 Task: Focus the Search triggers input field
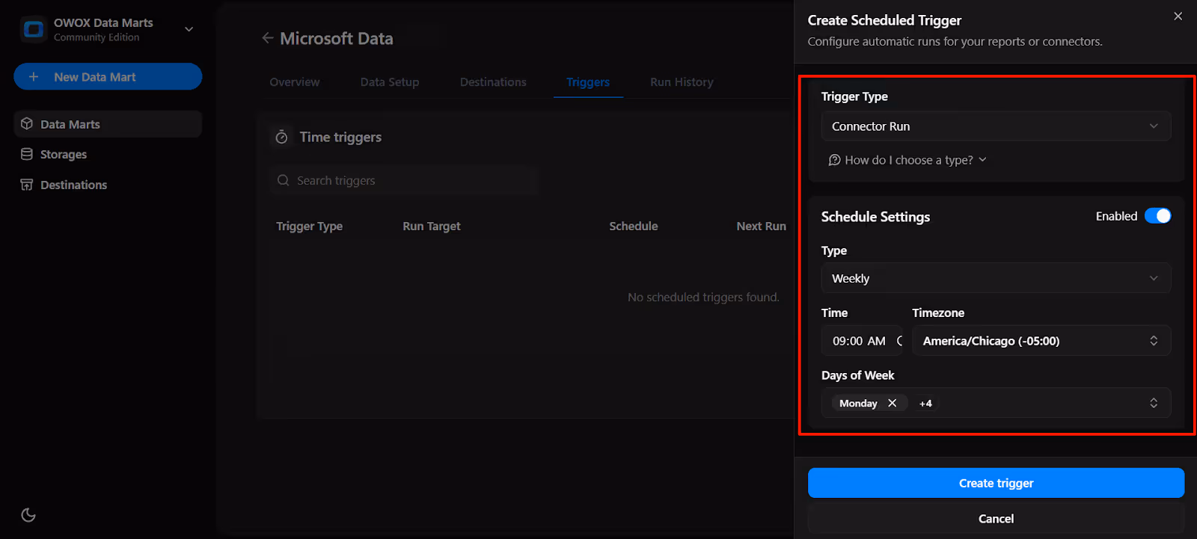[404, 181]
